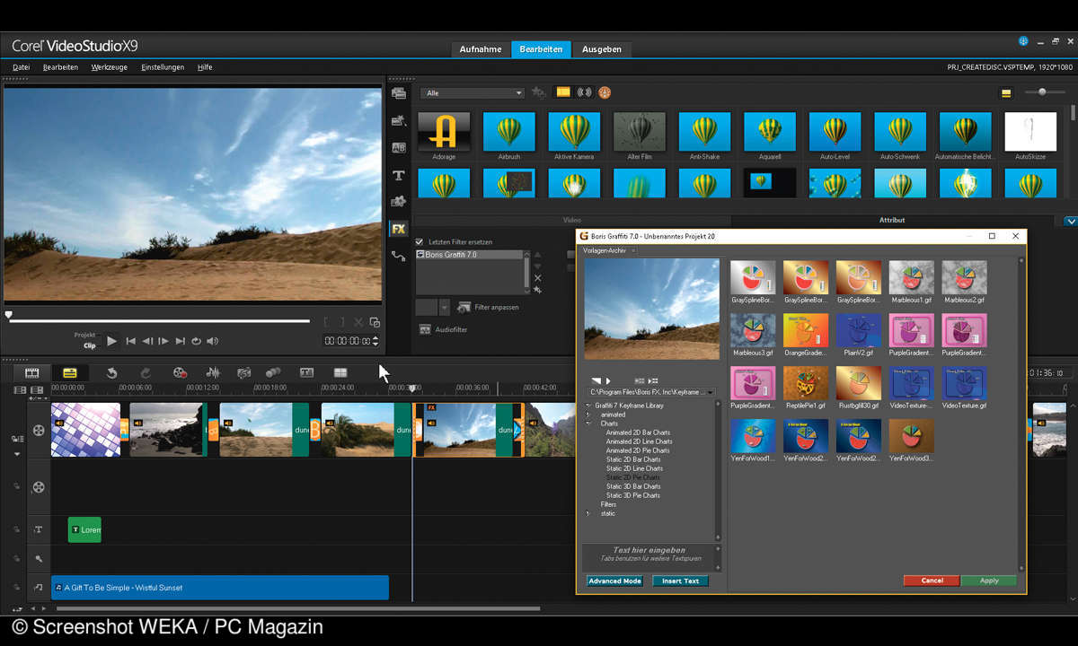This screenshot has width=1078, height=646.
Task: Open the Multi-Camera Editor icon
Action: click(x=340, y=372)
